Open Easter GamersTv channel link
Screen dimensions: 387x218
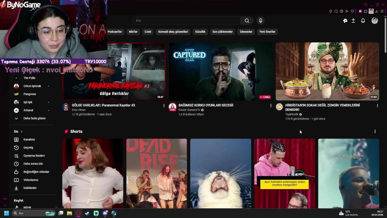click(x=189, y=110)
